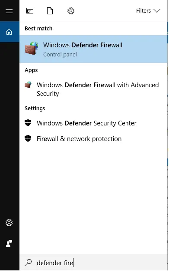This screenshot has width=169, height=273.
Task: Click the Filters chevron arrow
Action: (157, 11)
